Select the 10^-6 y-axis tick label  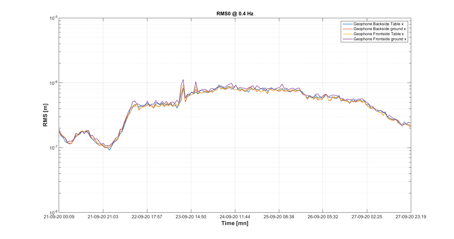pos(53,83)
